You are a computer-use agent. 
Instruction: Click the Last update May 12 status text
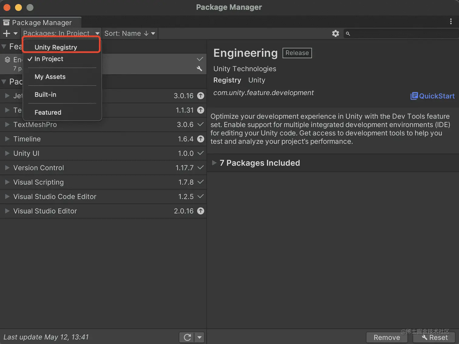coord(46,337)
